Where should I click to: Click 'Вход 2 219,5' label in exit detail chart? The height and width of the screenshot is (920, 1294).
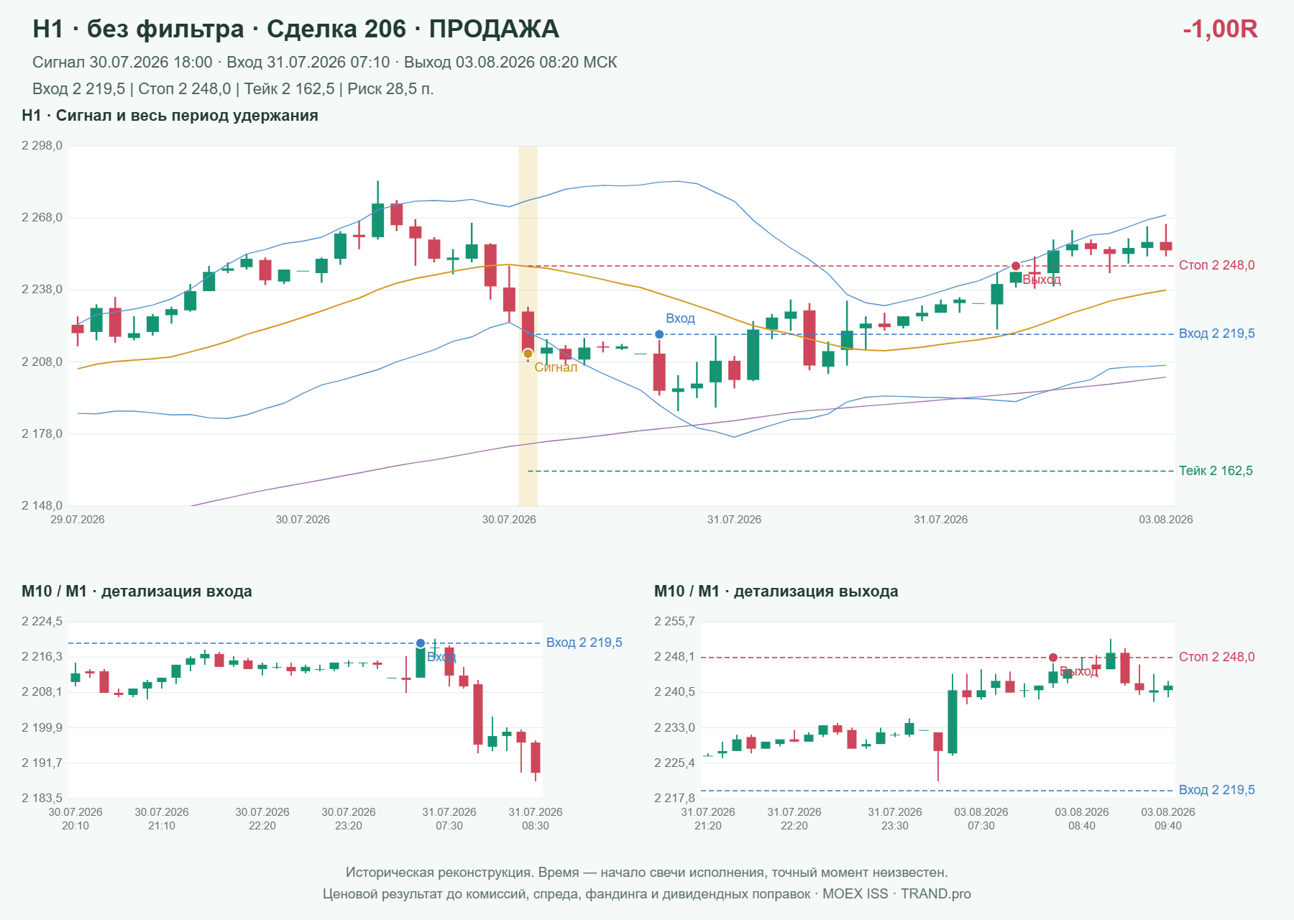[x=1216, y=790]
